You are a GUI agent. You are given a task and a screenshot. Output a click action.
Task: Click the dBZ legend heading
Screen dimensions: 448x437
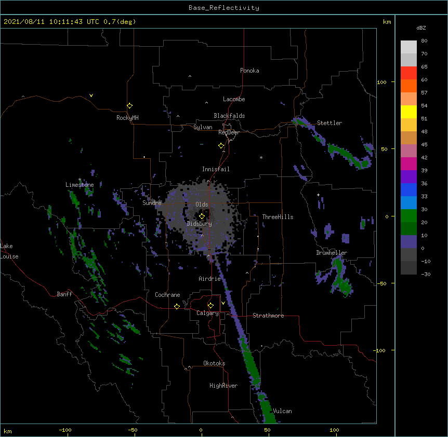pyautogui.click(x=421, y=28)
